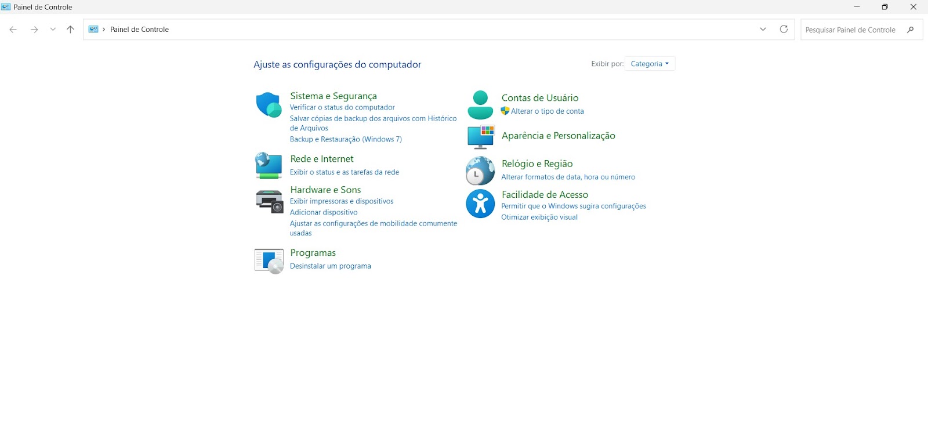Open Programas category heading

[313, 253]
